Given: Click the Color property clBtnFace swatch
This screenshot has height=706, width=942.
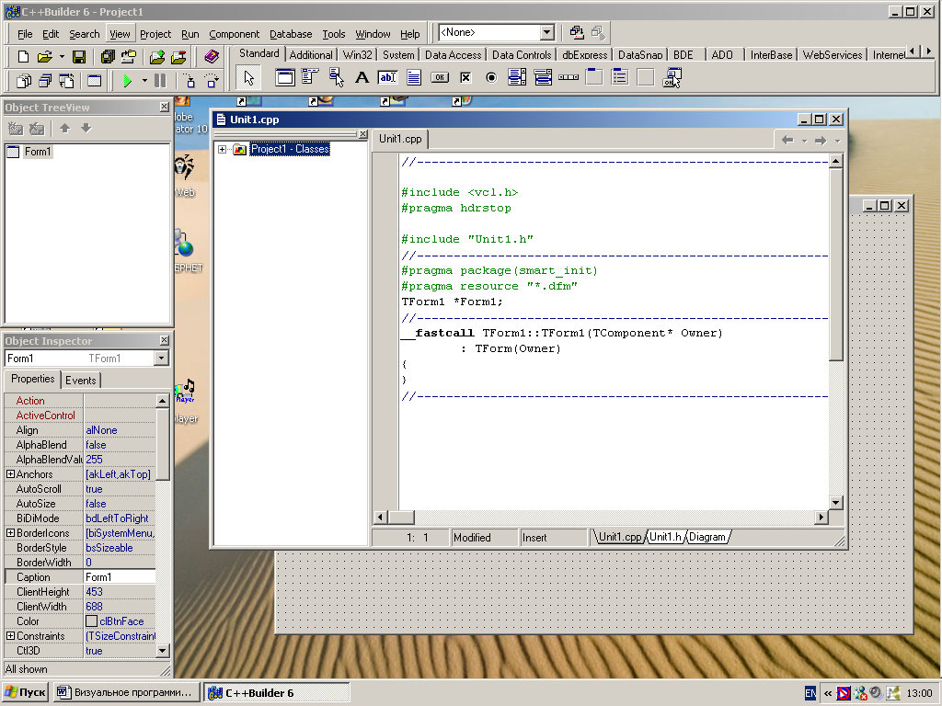Looking at the screenshot, I should pos(91,621).
